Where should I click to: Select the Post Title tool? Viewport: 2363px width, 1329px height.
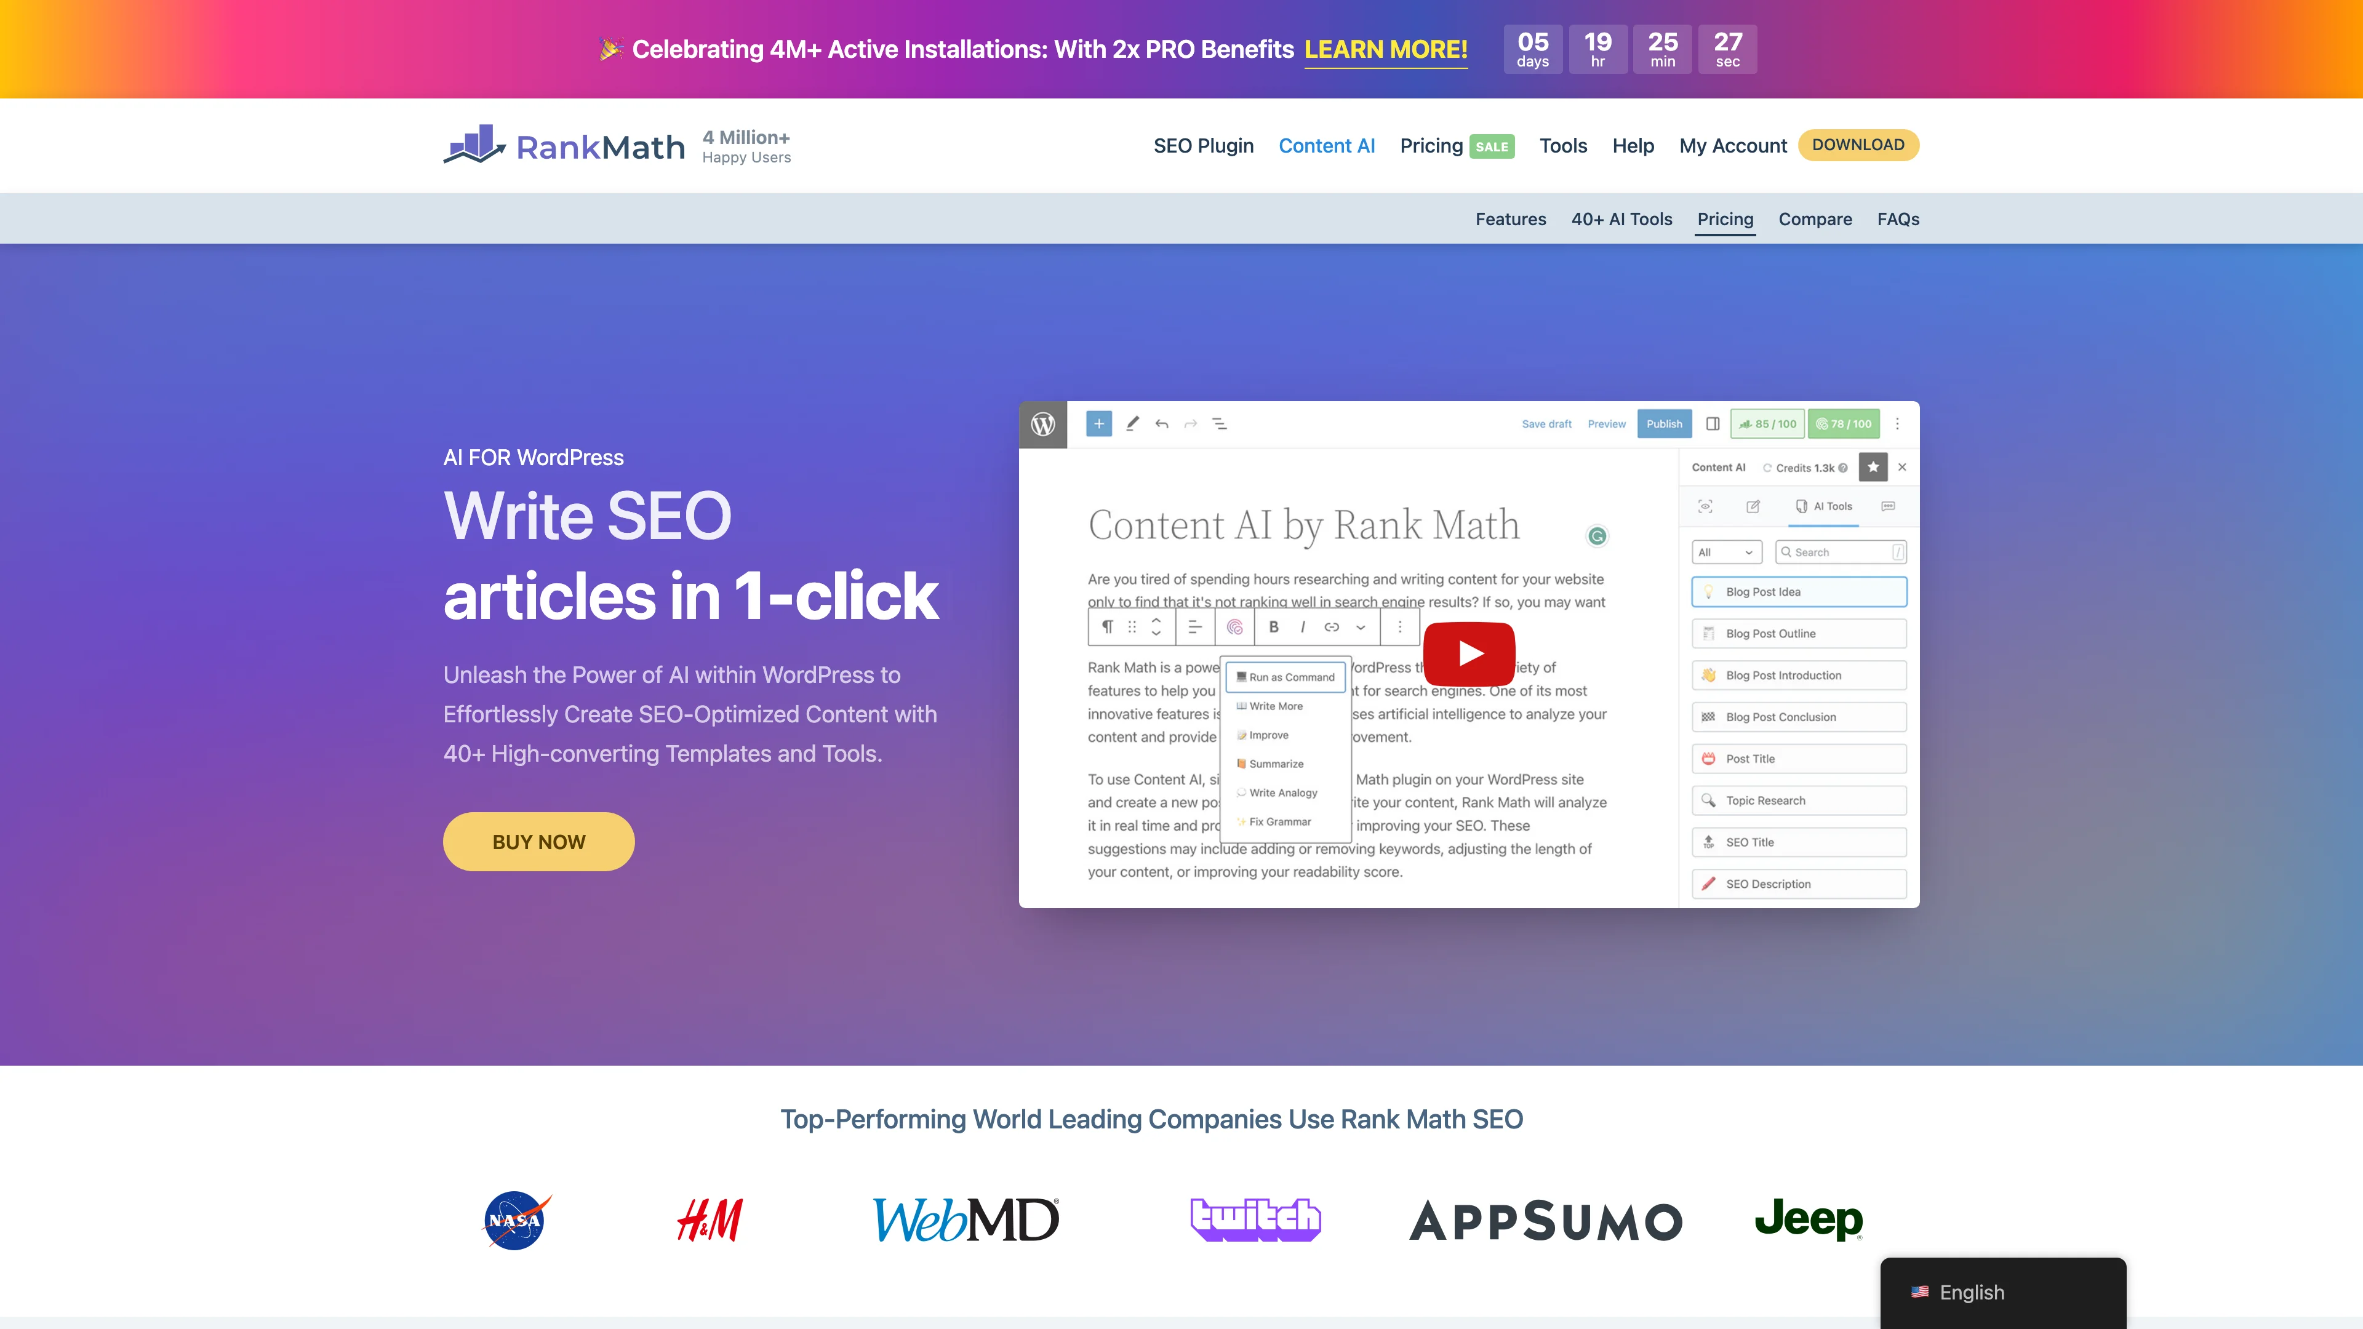coord(1799,759)
